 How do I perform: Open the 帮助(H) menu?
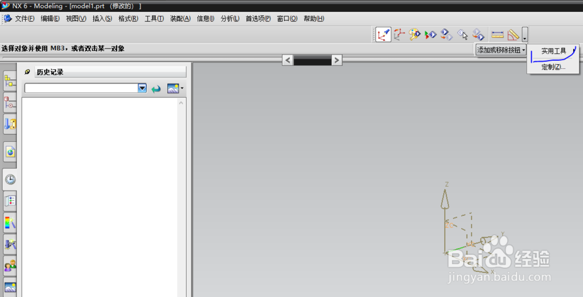(314, 19)
